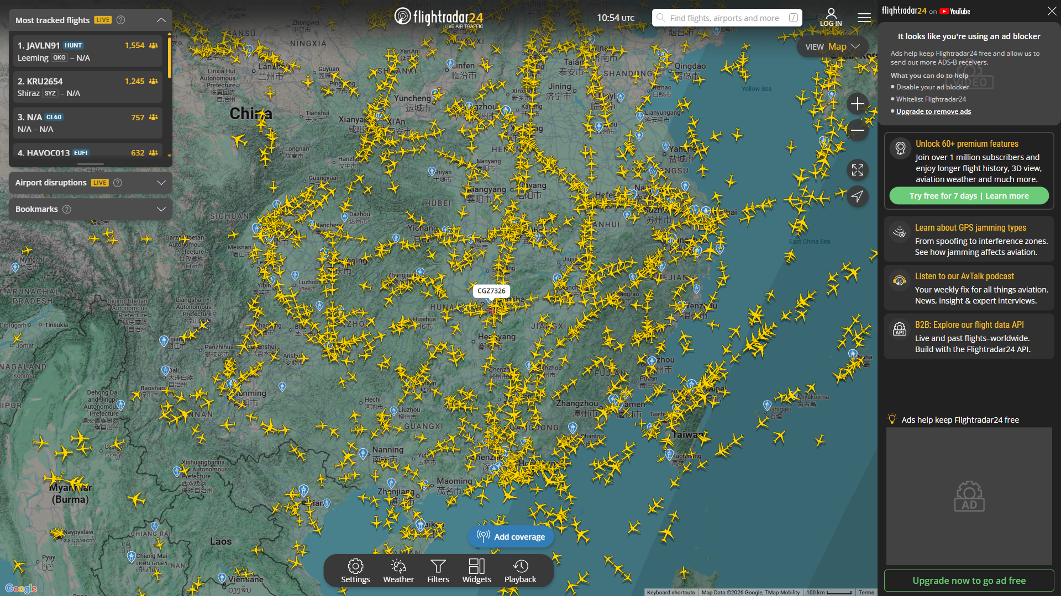
Task: Click the YouTube logo in the side panel
Action: coord(955,11)
